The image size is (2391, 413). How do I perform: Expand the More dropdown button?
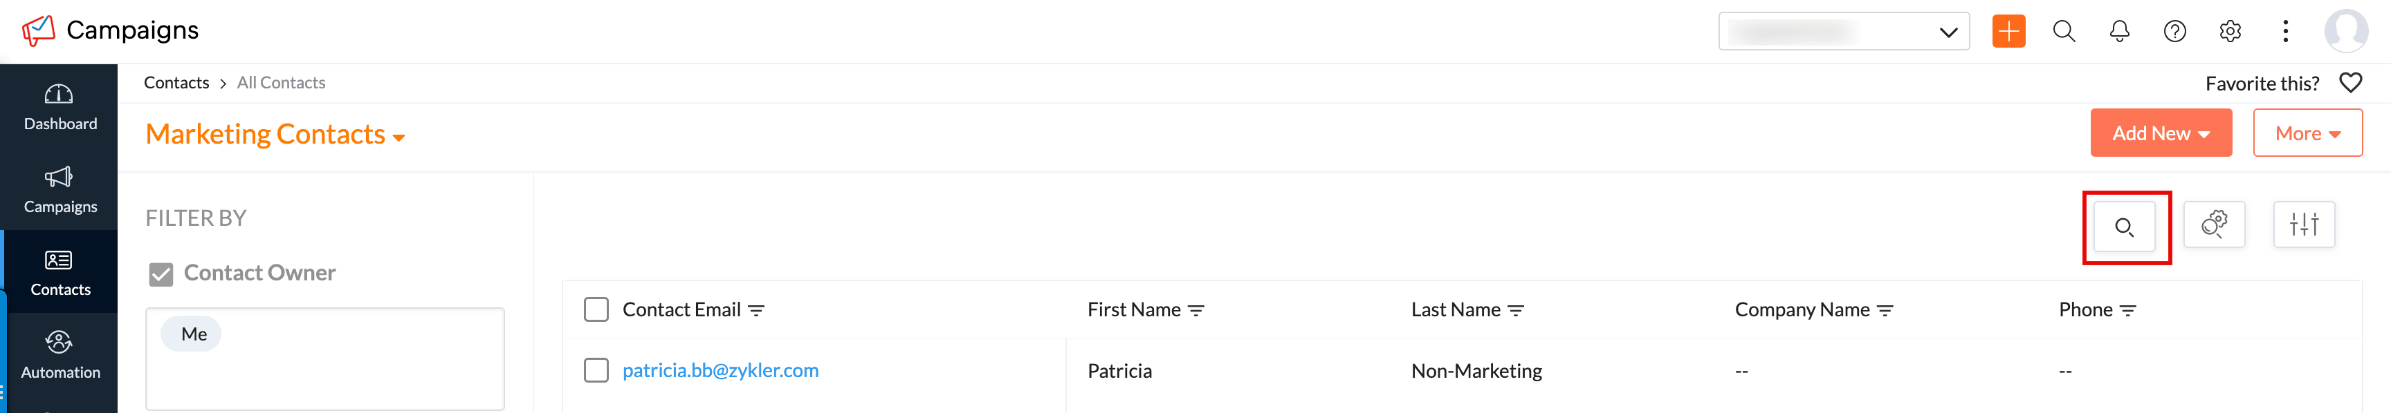pyautogui.click(x=2307, y=133)
